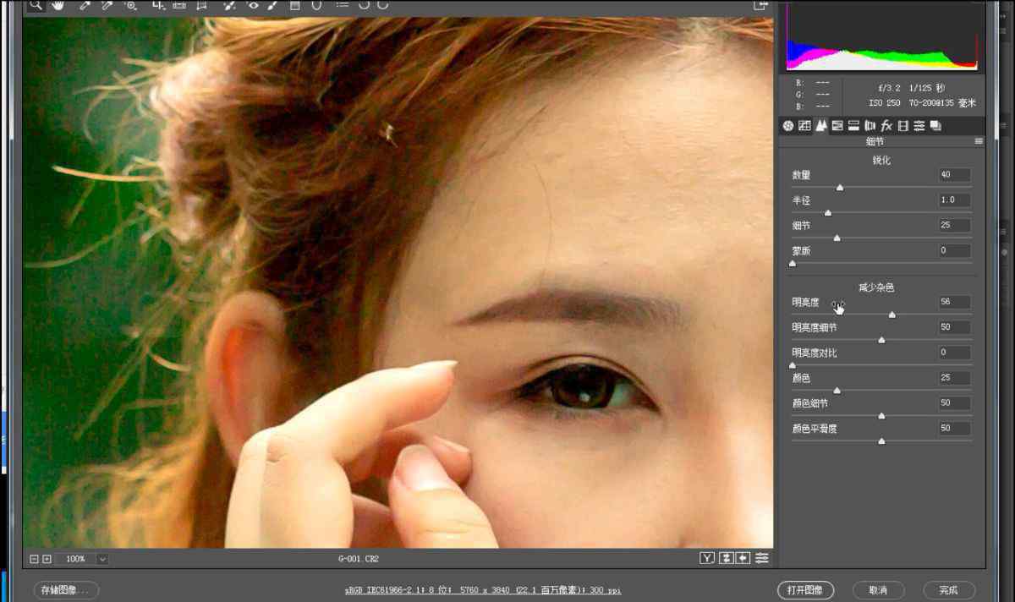
Task: Open the preview preferences menu icon
Action: (762, 558)
